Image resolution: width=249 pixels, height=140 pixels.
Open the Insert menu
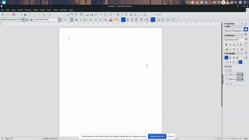point(20,10)
